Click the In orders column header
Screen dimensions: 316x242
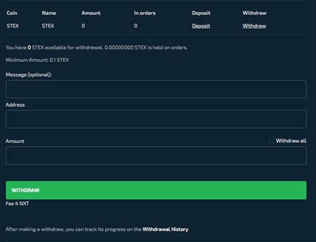145,13
